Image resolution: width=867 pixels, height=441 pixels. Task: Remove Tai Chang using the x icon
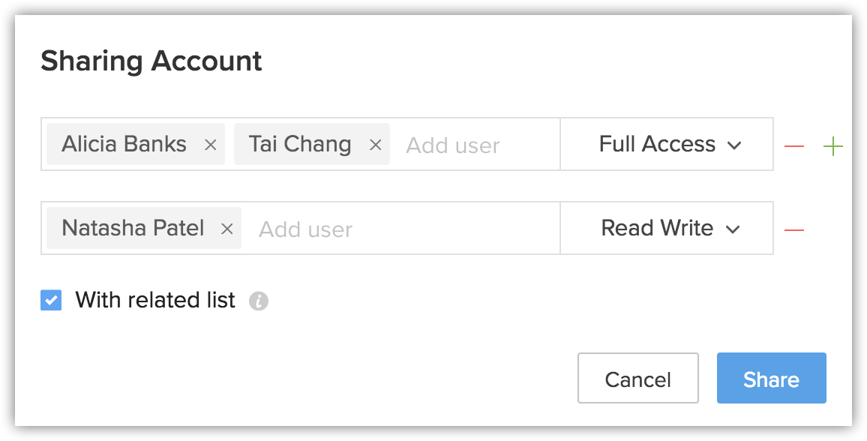coord(376,145)
